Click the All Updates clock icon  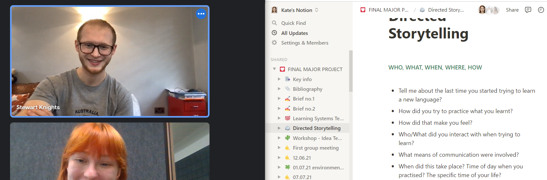click(x=274, y=33)
